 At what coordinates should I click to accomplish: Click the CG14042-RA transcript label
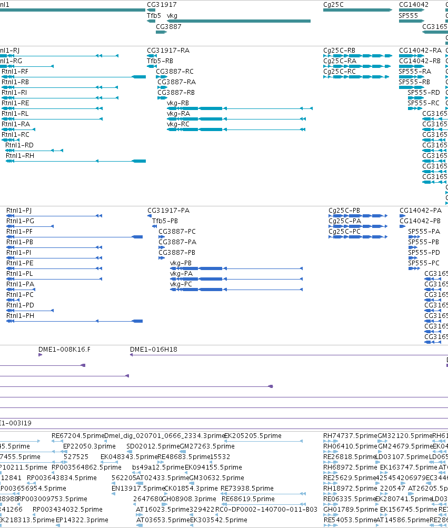(421, 51)
